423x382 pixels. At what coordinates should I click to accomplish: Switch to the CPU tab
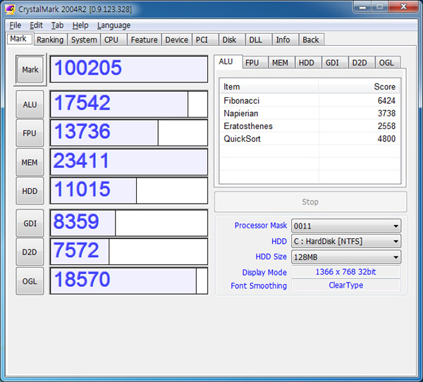114,39
